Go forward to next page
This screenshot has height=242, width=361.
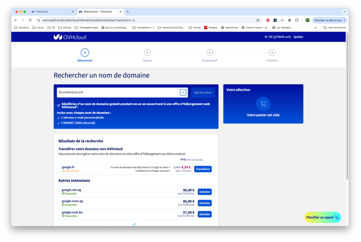coord(23,20)
